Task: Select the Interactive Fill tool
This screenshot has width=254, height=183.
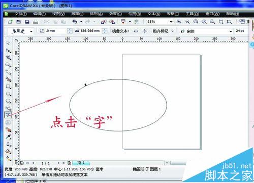Action: tap(8, 158)
